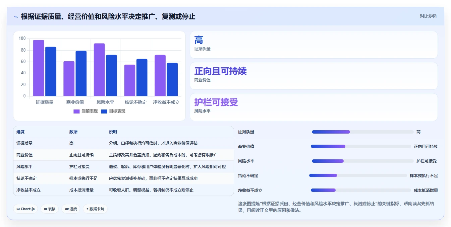Viewport: 451px width, 227px height.
Task: Click the 数据 table column header
Action: pyautogui.click(x=73, y=132)
